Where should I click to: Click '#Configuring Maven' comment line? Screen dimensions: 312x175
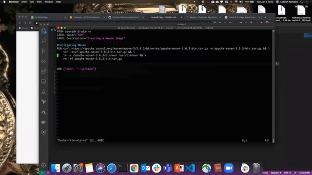[x=72, y=45]
